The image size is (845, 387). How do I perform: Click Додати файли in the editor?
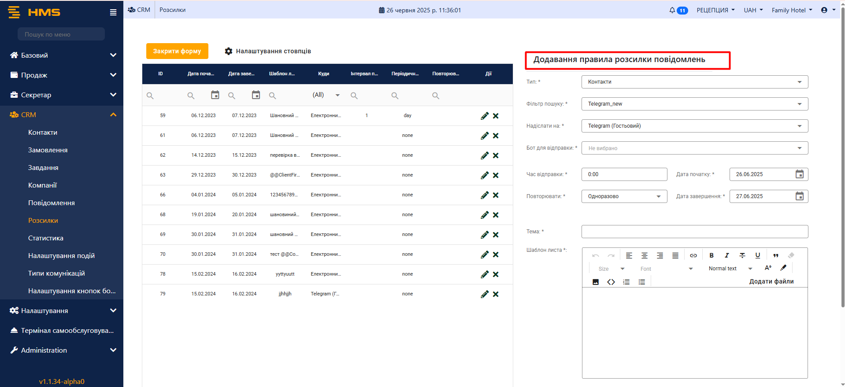point(771,281)
